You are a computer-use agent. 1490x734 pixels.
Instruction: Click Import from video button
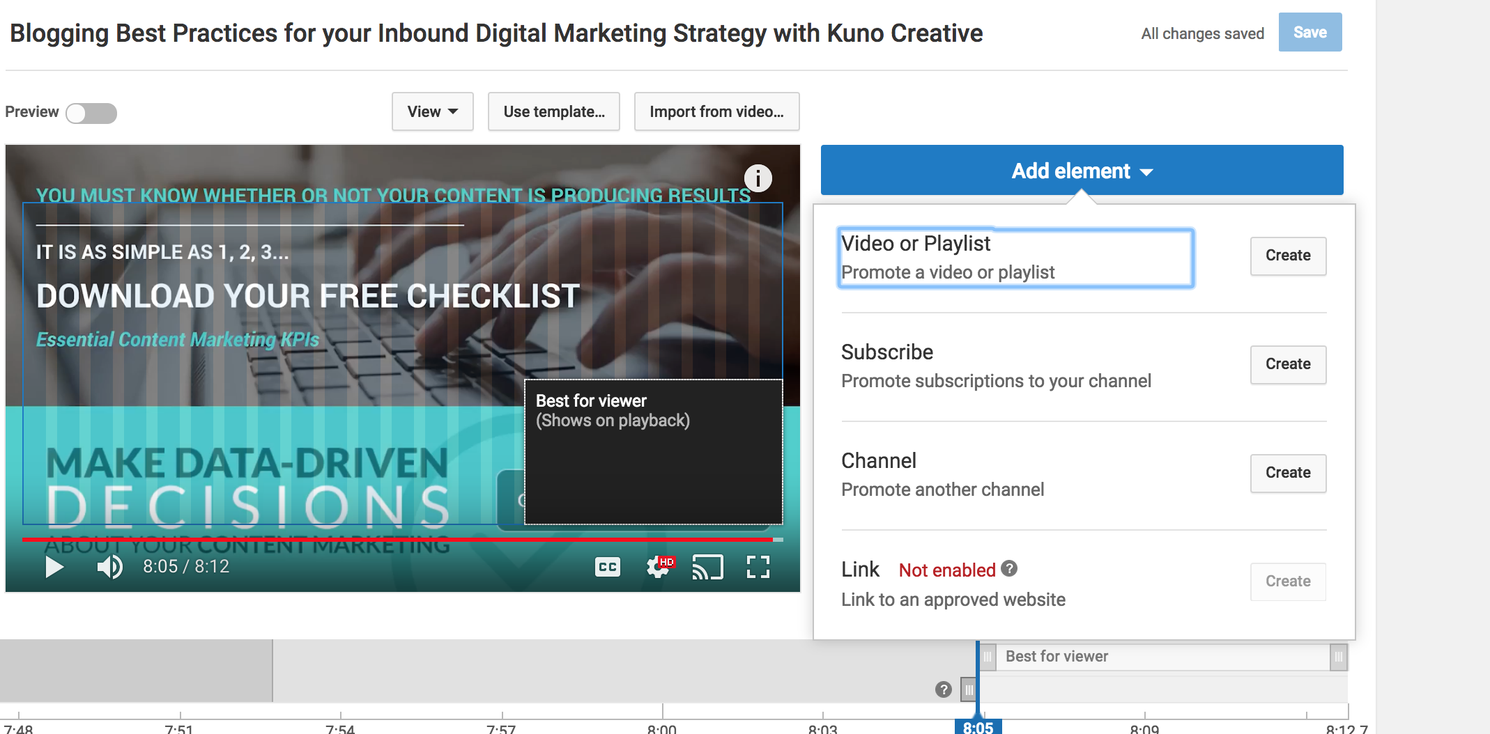click(716, 111)
